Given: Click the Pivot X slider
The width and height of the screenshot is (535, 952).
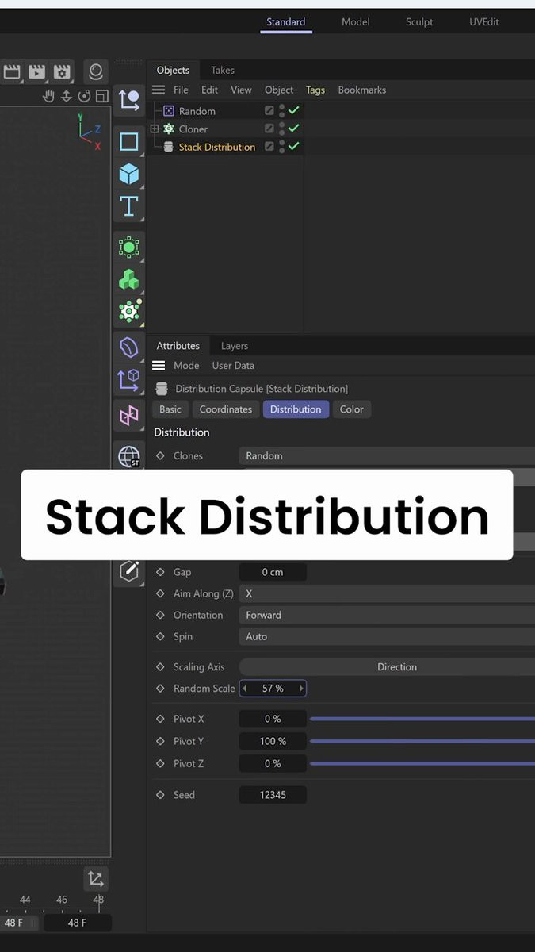Looking at the screenshot, I should (422, 719).
